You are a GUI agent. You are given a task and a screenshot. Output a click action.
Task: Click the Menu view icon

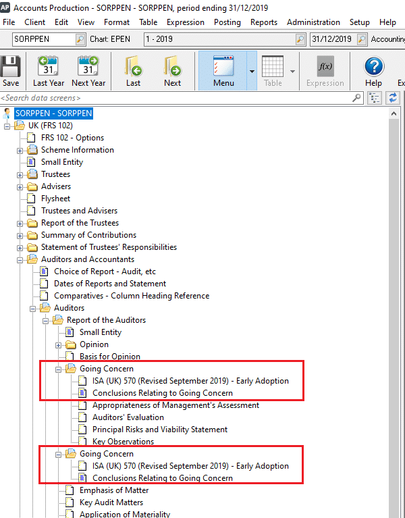pyautogui.click(x=223, y=71)
